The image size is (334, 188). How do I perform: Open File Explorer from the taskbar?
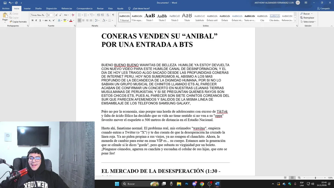(179, 184)
